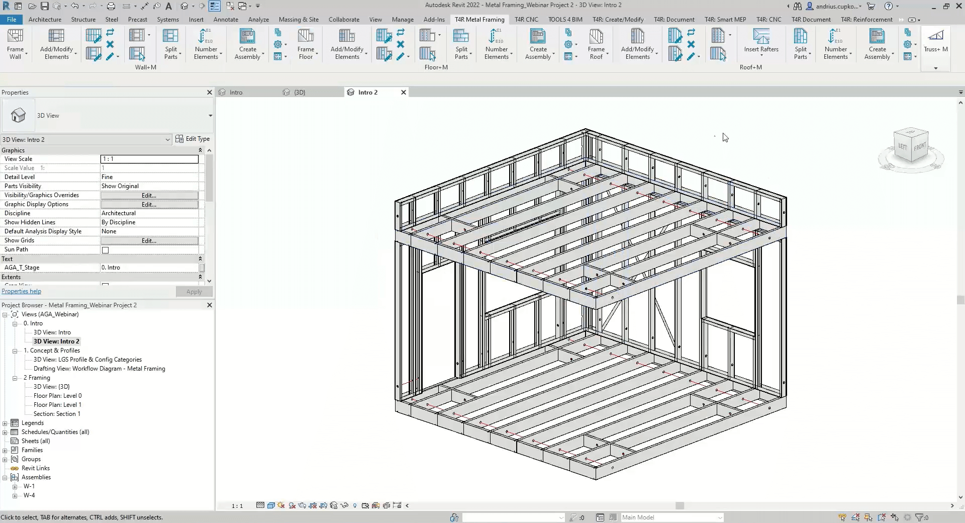The width and height of the screenshot is (965, 523).
Task: Open the 3D View type selector dropdown
Action: click(210, 116)
